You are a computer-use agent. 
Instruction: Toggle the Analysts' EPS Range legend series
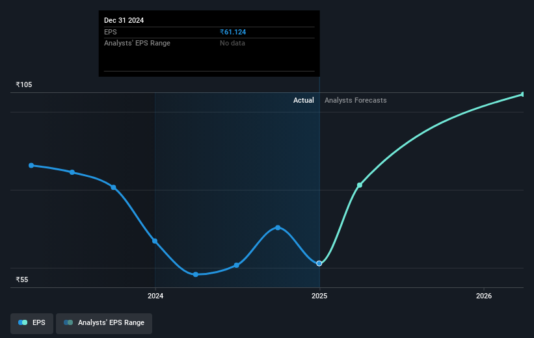click(x=104, y=323)
